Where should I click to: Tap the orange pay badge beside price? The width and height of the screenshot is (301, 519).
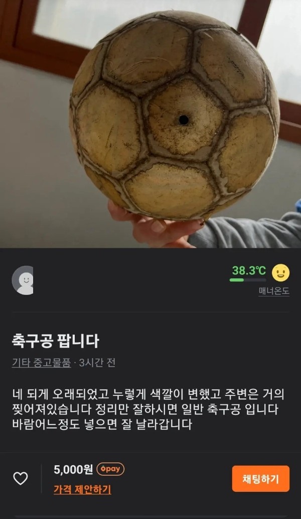point(110,469)
